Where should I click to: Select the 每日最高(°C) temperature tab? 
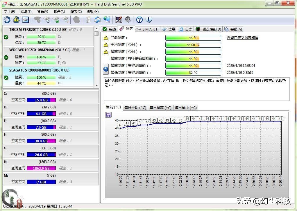(161, 107)
